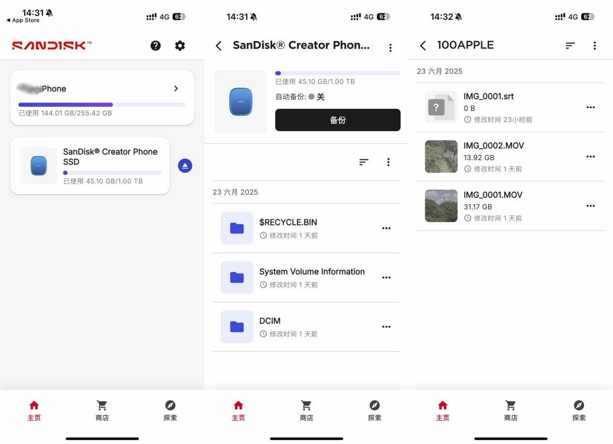This screenshot has height=444, width=613.
Task: Open more options for System Volume Information
Action: (386, 278)
